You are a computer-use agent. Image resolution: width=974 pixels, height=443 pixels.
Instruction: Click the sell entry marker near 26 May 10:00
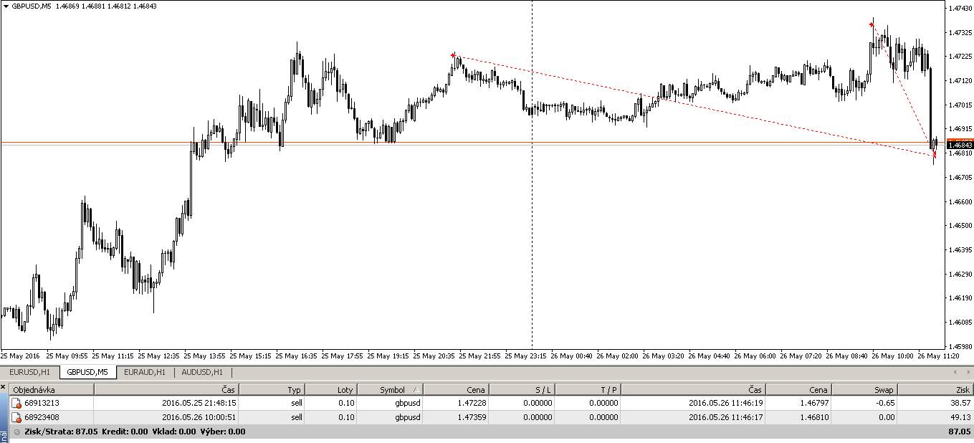click(x=872, y=24)
